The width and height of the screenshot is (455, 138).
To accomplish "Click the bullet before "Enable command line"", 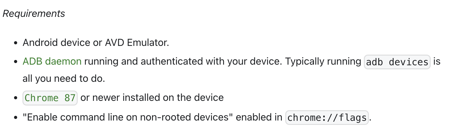I will (16, 118).
